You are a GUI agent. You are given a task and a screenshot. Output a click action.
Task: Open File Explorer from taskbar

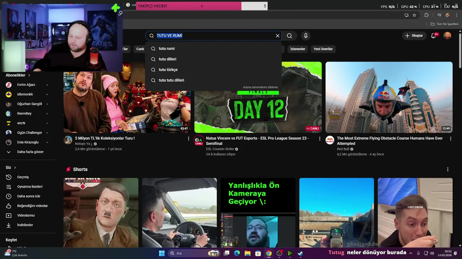[x=248, y=253]
